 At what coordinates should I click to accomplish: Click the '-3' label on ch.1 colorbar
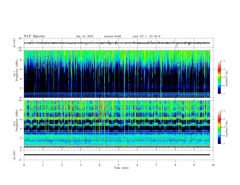click(223, 61)
